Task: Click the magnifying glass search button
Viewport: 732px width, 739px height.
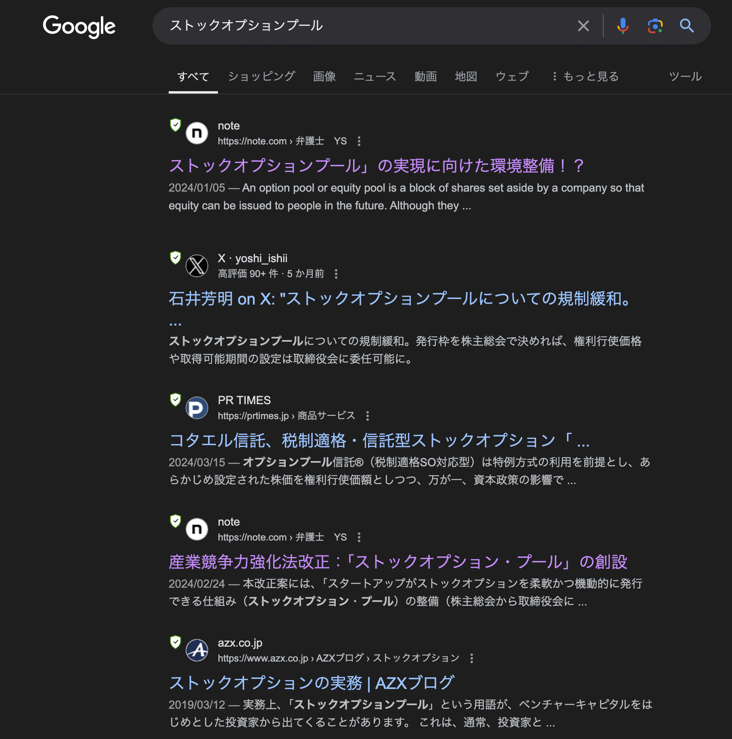Action: click(x=686, y=26)
